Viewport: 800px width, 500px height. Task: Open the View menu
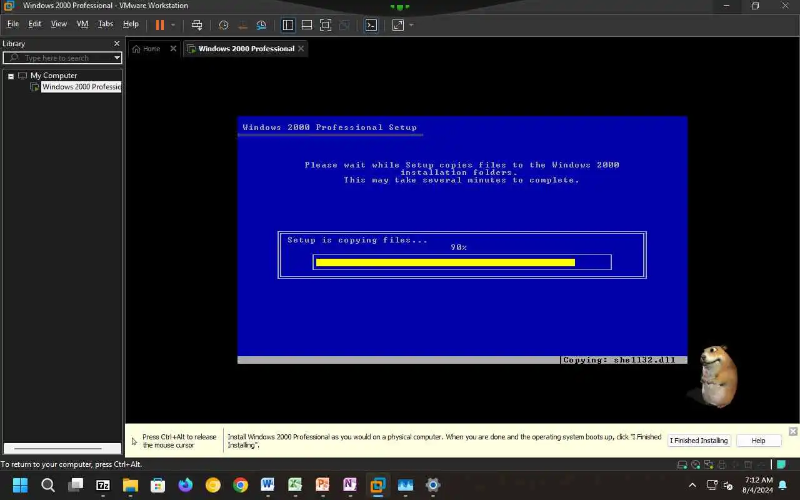pos(59,24)
